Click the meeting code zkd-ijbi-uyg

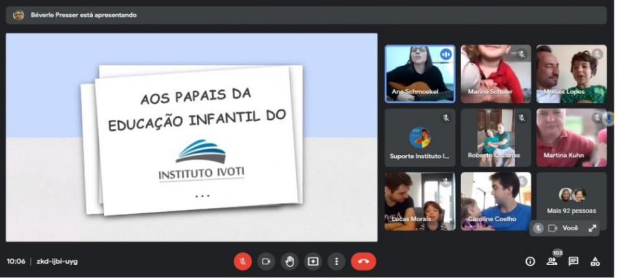coord(57,261)
